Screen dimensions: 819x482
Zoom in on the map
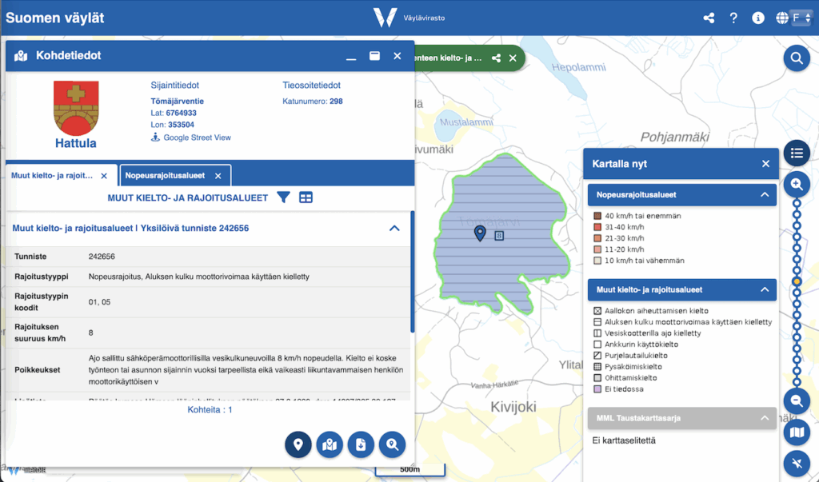pos(797,185)
